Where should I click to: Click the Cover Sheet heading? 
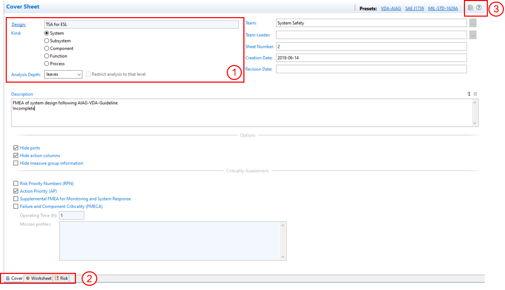(23, 7)
